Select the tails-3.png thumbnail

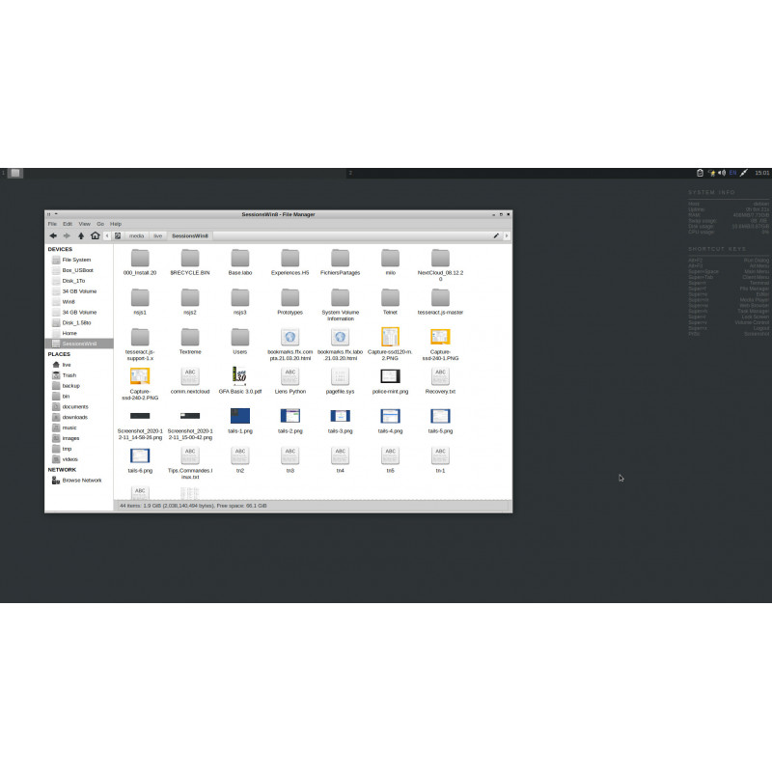coord(340,416)
